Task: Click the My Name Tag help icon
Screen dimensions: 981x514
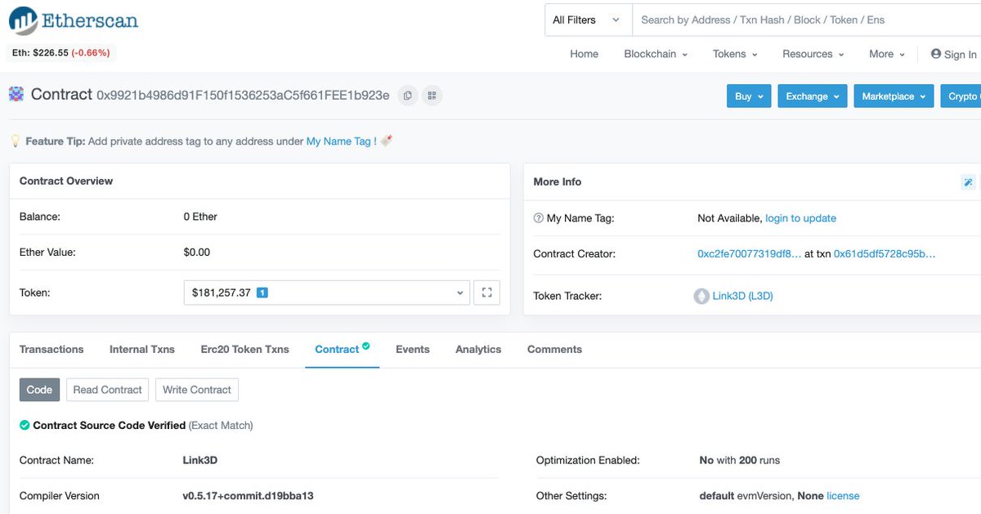Action: click(x=538, y=218)
